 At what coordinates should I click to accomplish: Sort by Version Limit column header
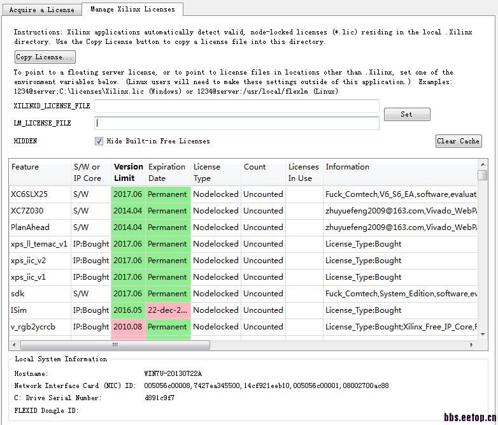128,172
